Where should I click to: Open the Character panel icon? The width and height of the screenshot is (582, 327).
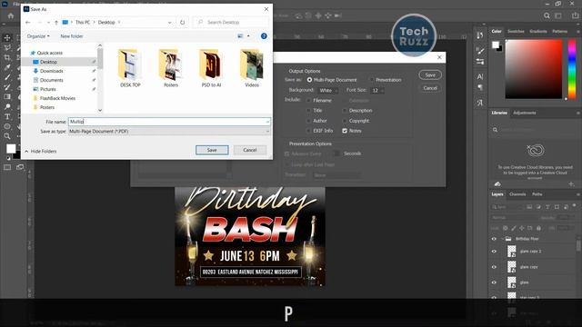pos(480,76)
